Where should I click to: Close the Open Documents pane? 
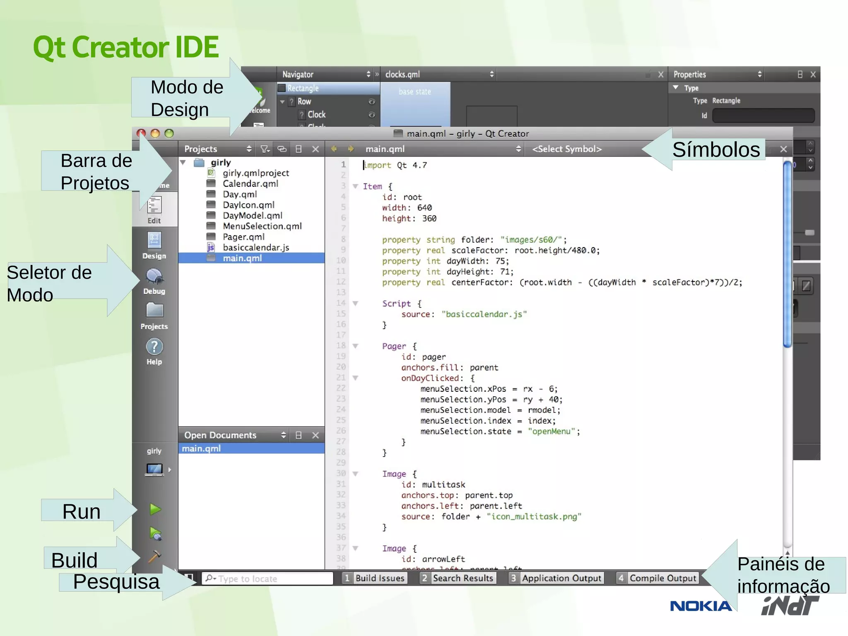pos(316,435)
